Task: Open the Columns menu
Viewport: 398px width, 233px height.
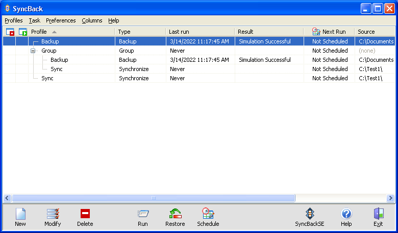Action: [x=92, y=20]
